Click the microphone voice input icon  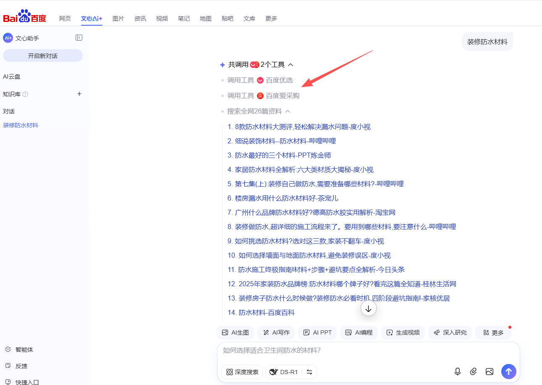(x=458, y=372)
